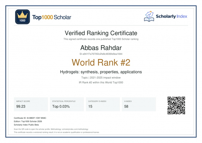Select the scholar name Abbas Rahdar
The image size is (202, 143).
click(x=101, y=48)
